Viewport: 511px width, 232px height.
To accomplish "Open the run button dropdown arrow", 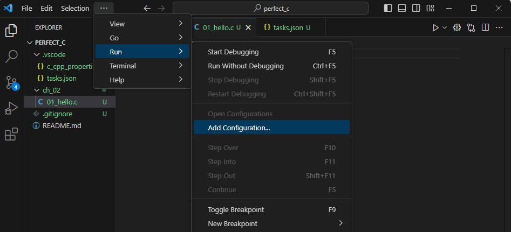I will [445, 27].
